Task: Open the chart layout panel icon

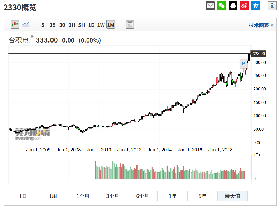Action: tap(130, 24)
